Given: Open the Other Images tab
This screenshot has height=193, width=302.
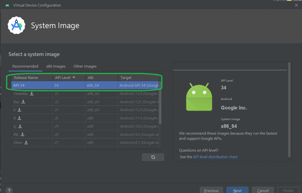Looking at the screenshot, I should [x=85, y=66].
